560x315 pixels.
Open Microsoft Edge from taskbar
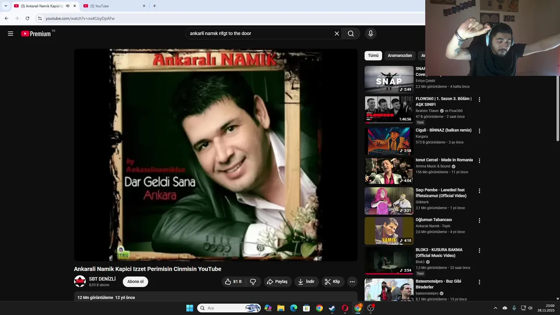click(294, 308)
